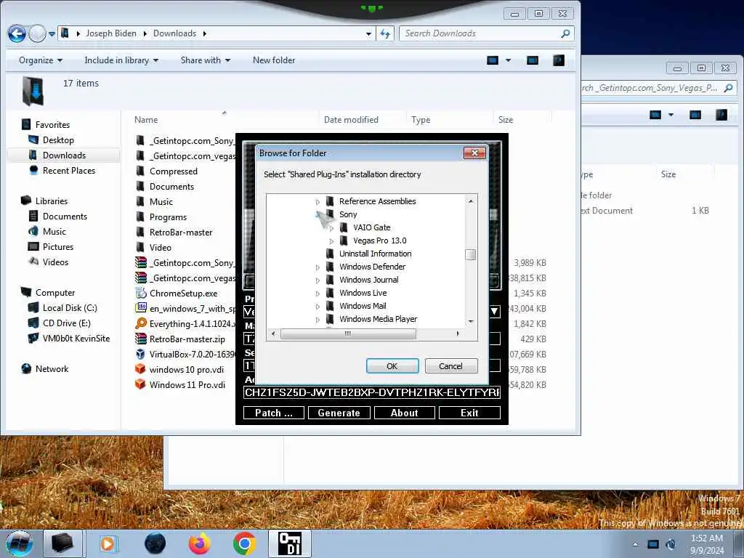
Task: Click the About button in keygen
Action: pos(404,413)
